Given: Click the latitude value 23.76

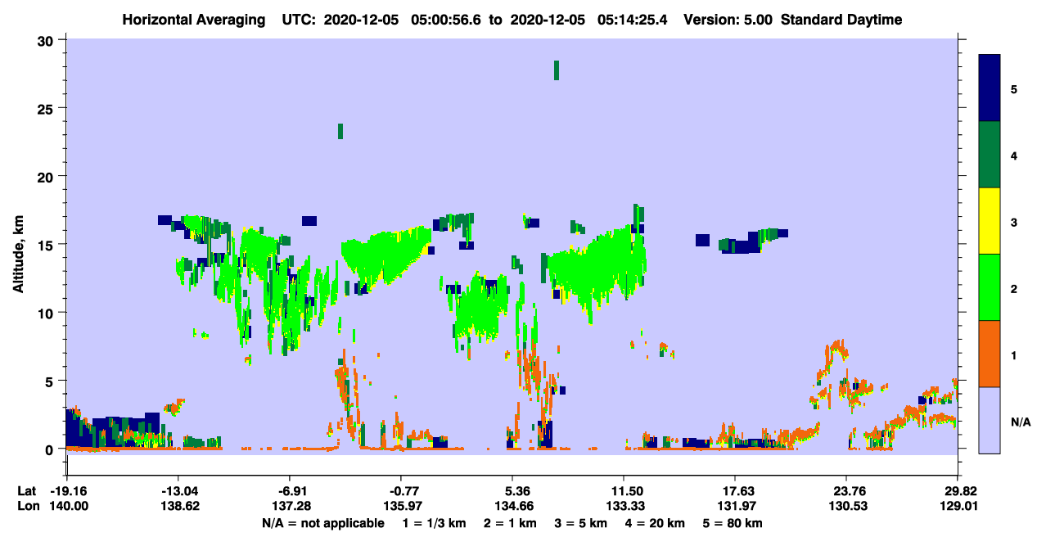Looking at the screenshot, I should click(x=846, y=491).
